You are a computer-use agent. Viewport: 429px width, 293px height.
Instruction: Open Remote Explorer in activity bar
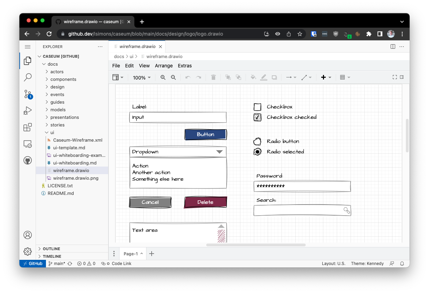click(28, 144)
